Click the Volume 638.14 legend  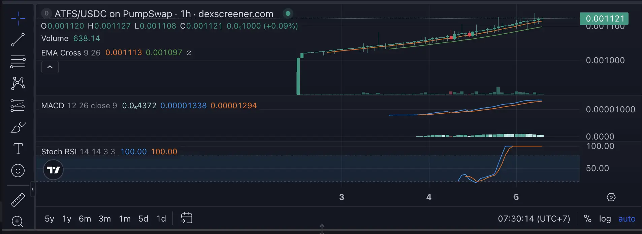click(x=70, y=38)
